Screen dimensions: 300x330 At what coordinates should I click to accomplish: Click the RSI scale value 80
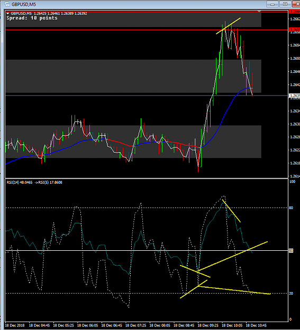click(x=291, y=208)
